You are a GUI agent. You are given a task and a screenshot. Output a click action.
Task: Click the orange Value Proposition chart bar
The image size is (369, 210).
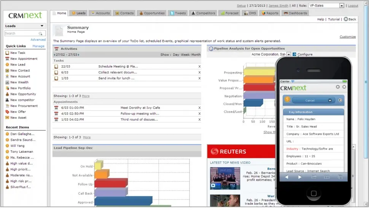[259, 80]
